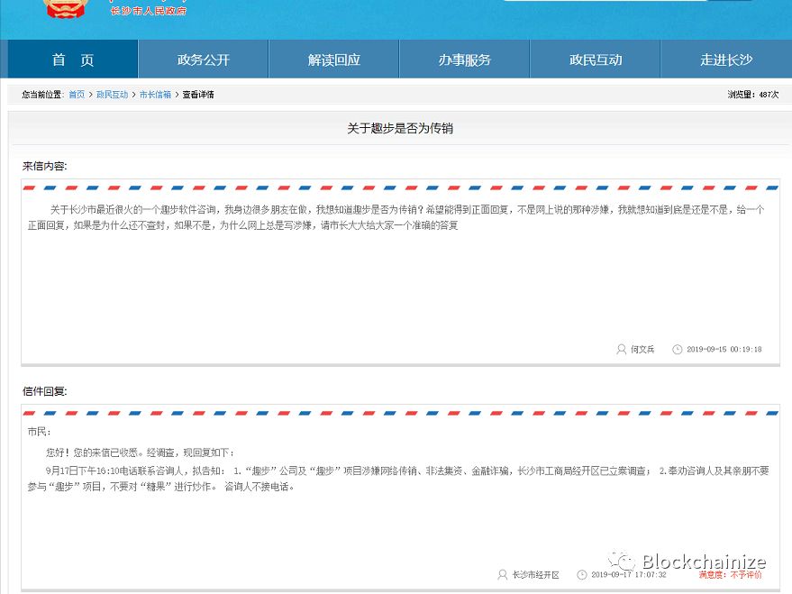Click the user icon beside 长沙市经开区
Image resolution: width=792 pixels, height=594 pixels.
502,574
